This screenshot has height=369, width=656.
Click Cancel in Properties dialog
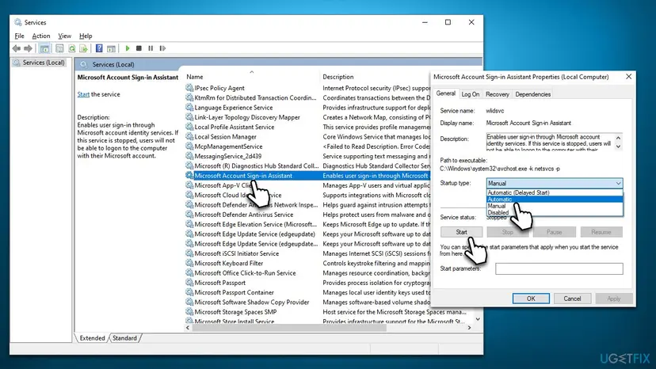coord(572,299)
